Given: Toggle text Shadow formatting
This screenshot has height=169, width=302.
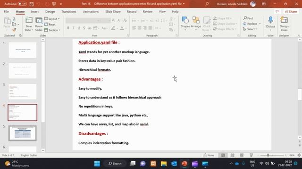Looking at the screenshot, I should point(84,28).
